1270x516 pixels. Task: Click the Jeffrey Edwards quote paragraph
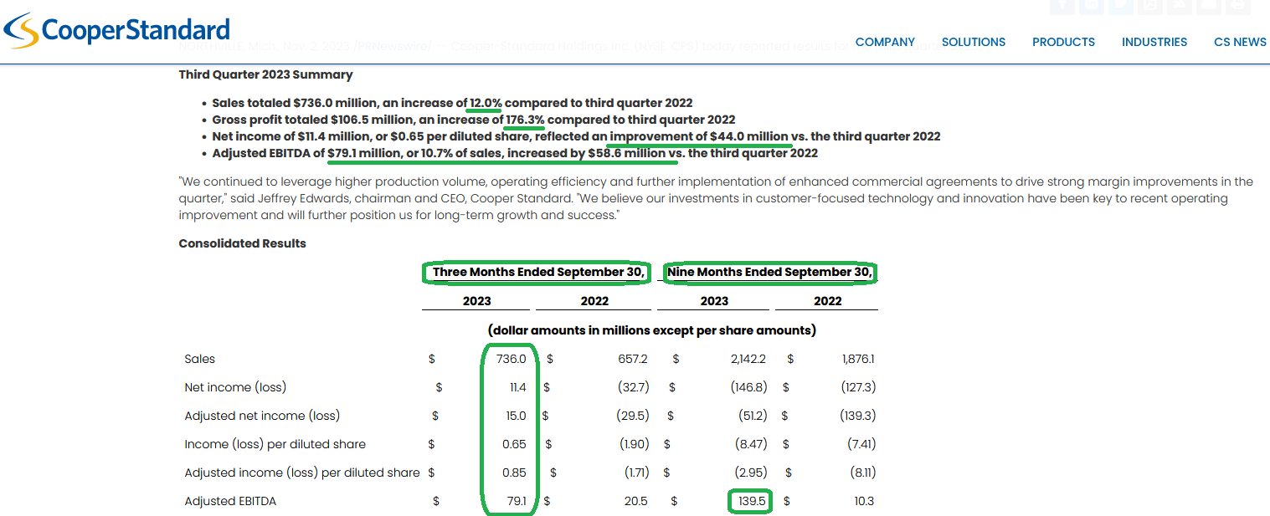click(x=716, y=198)
